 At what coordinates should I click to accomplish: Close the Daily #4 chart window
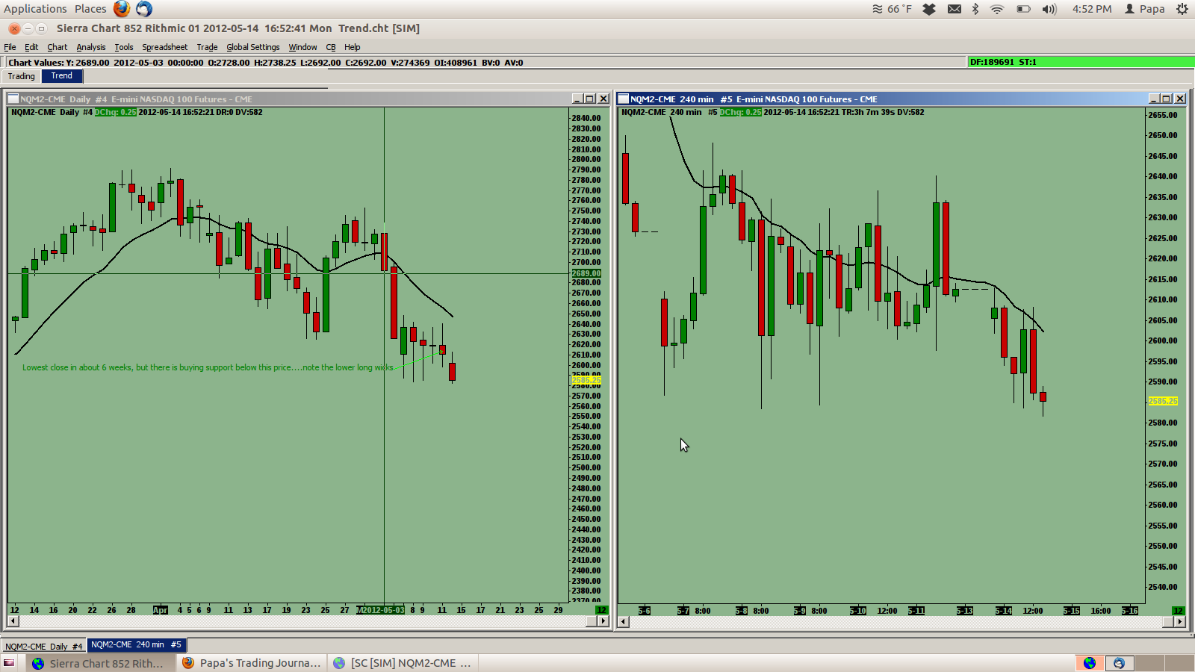[603, 99]
